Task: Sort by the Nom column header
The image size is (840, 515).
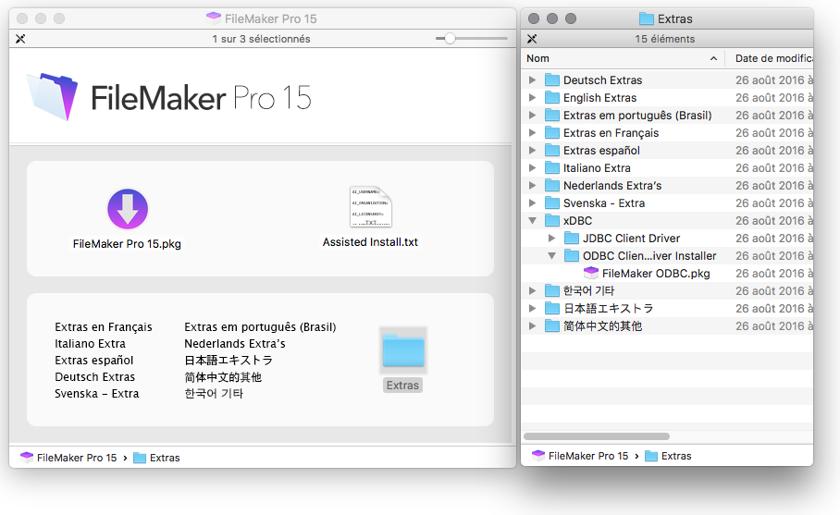Action: [x=623, y=58]
